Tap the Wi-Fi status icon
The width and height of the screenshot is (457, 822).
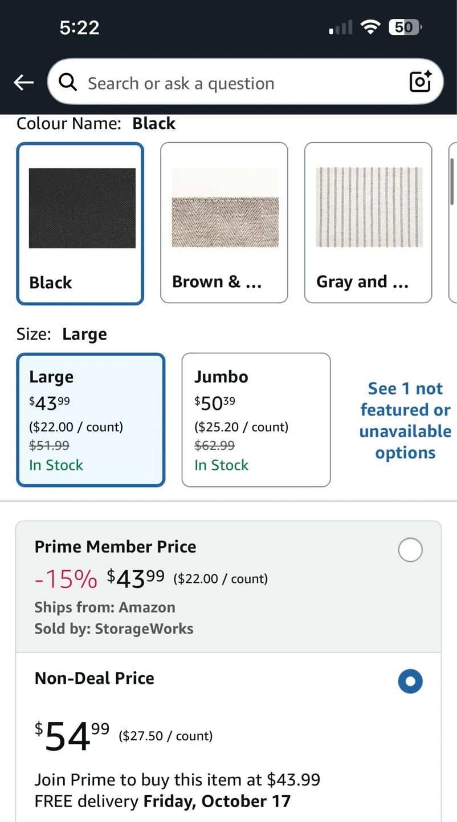coord(371,27)
